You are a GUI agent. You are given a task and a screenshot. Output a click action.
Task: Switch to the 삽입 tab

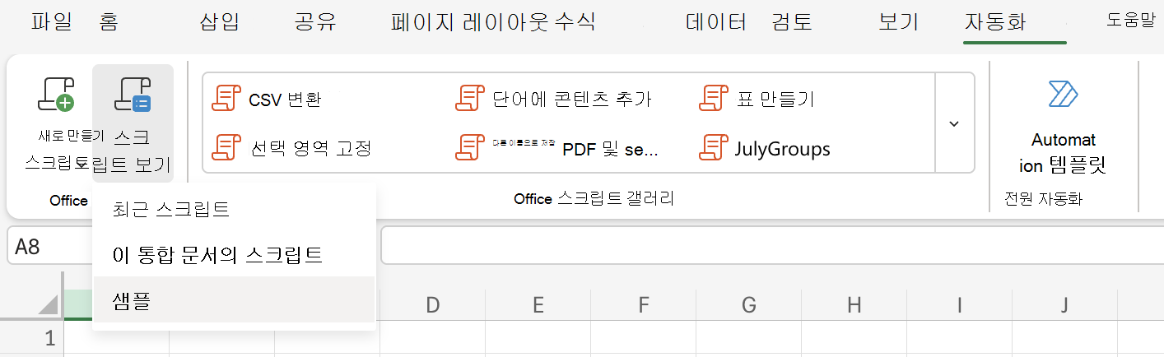coord(220,21)
